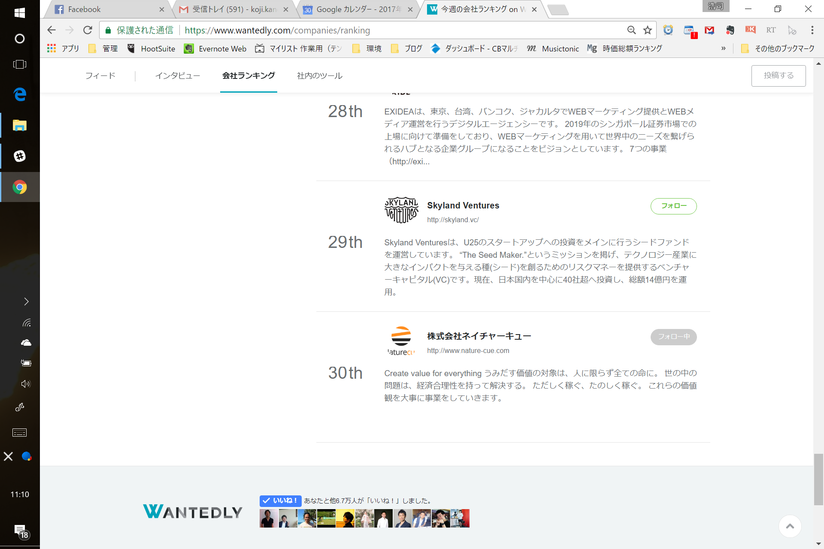Image resolution: width=824 pixels, height=549 pixels.
Task: Open File Explorer from the taskbar
Action: tap(20, 125)
